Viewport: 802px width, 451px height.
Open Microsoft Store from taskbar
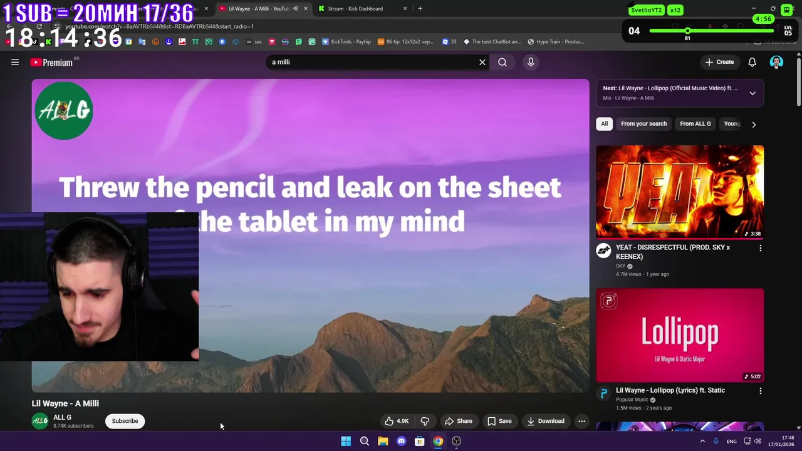click(420, 441)
